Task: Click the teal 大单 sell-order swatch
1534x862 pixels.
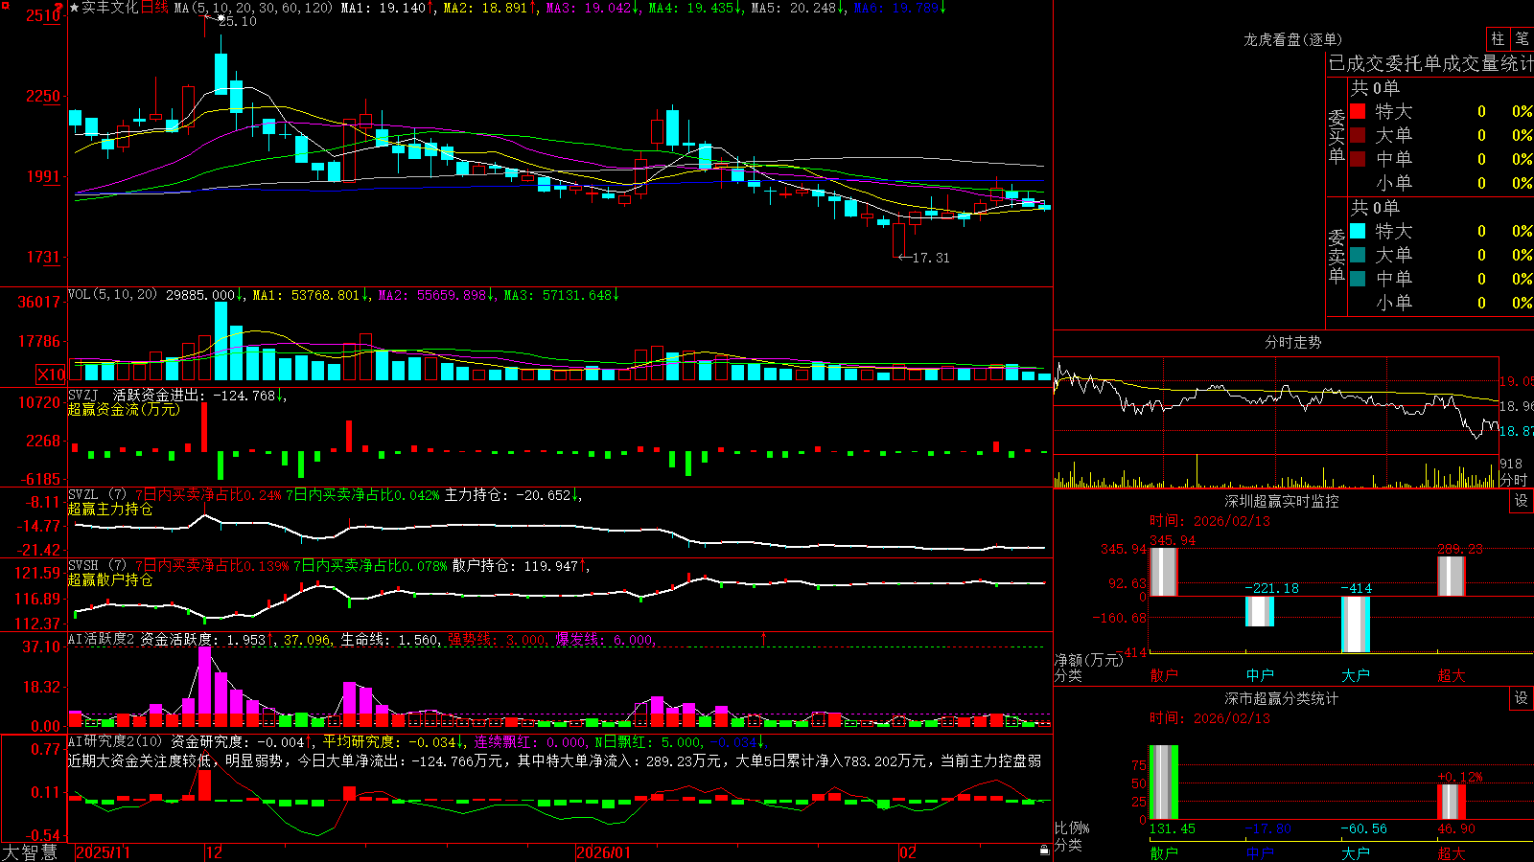Action: [x=1358, y=255]
